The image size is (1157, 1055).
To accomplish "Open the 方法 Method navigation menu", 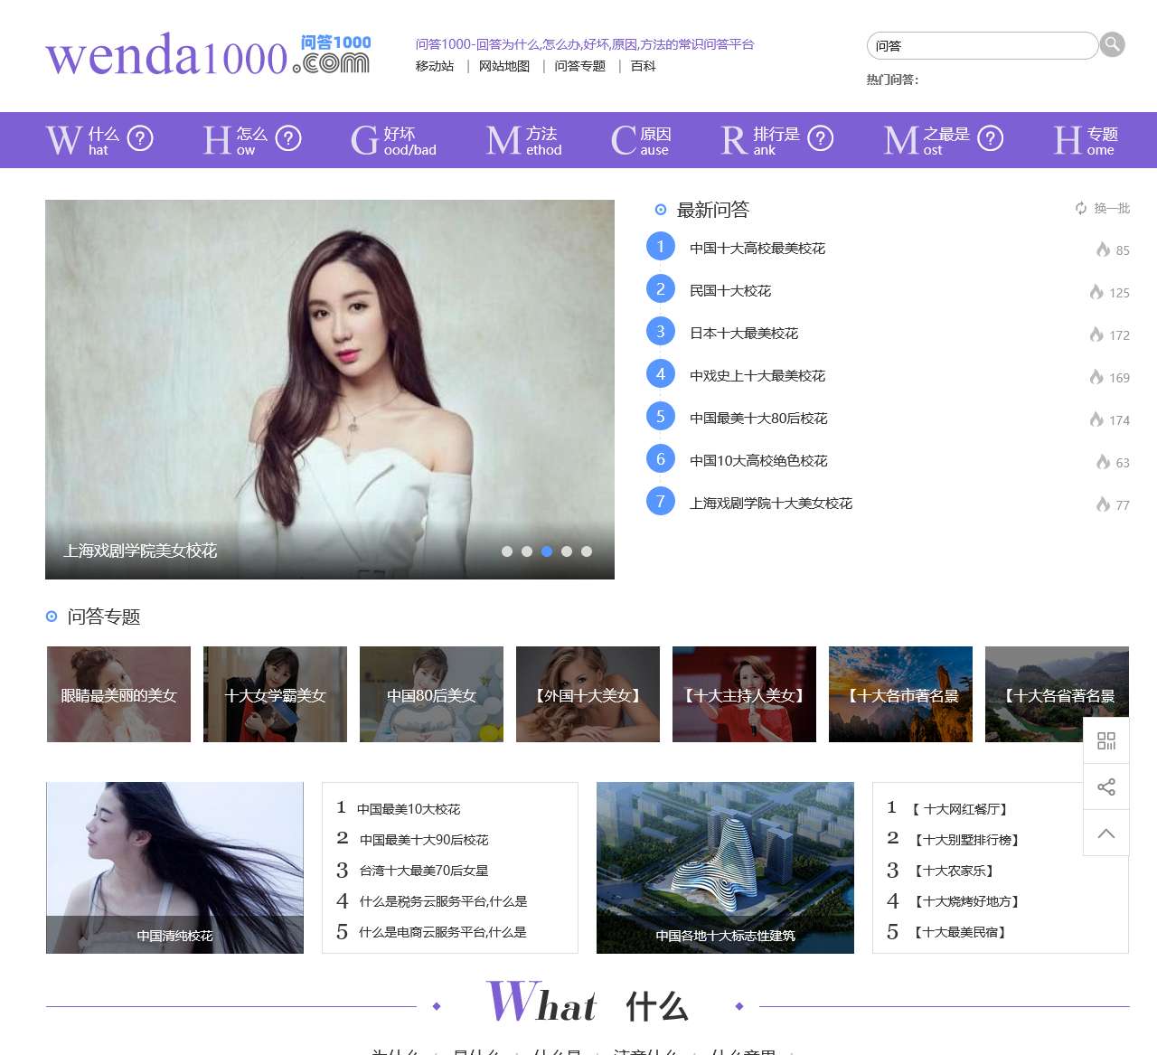I will 524,140.
